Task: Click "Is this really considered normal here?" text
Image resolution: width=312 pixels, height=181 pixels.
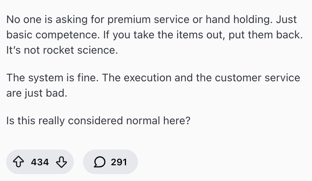Action: (x=98, y=120)
